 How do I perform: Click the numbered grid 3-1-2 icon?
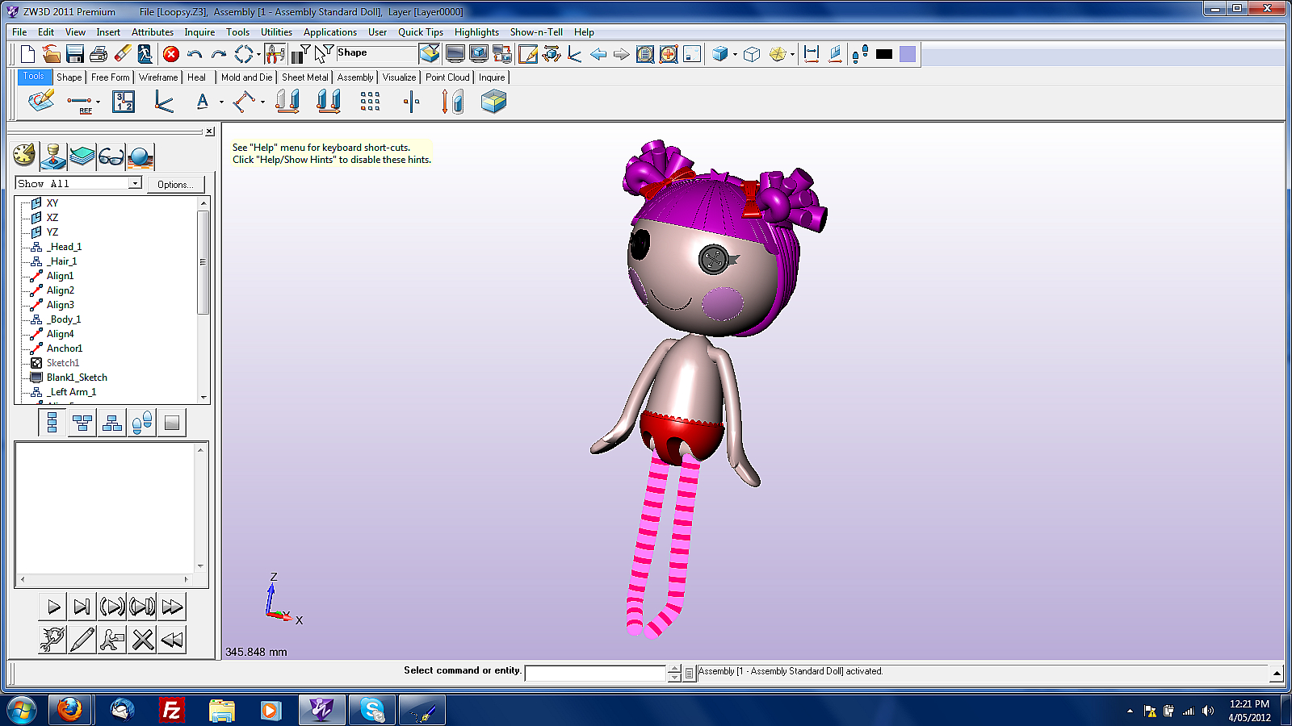click(x=124, y=102)
